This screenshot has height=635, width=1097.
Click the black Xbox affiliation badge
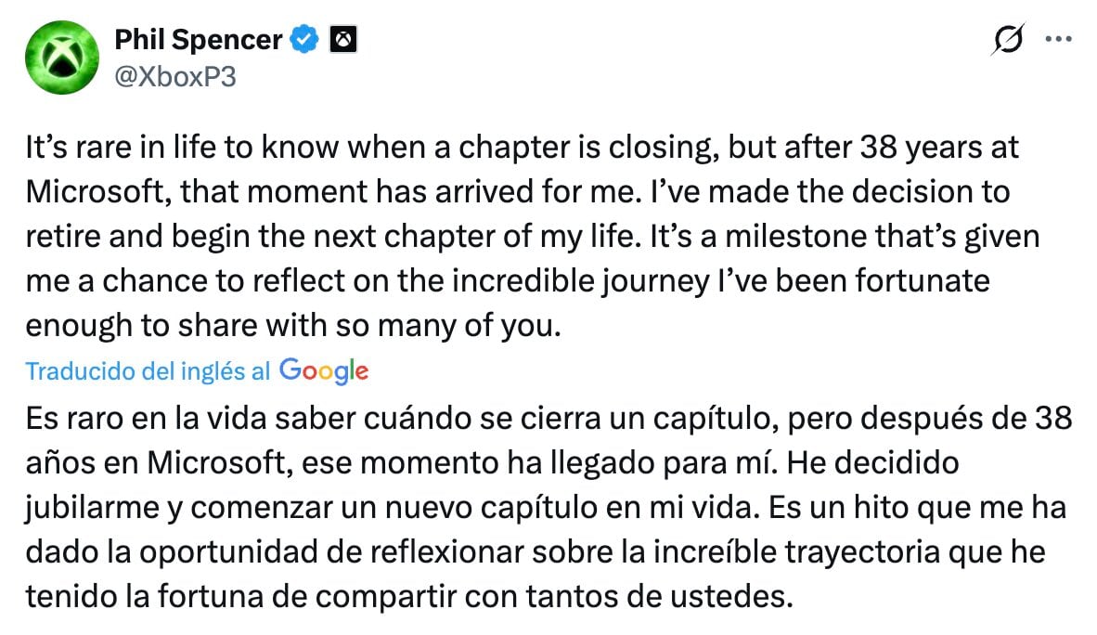pyautogui.click(x=344, y=38)
